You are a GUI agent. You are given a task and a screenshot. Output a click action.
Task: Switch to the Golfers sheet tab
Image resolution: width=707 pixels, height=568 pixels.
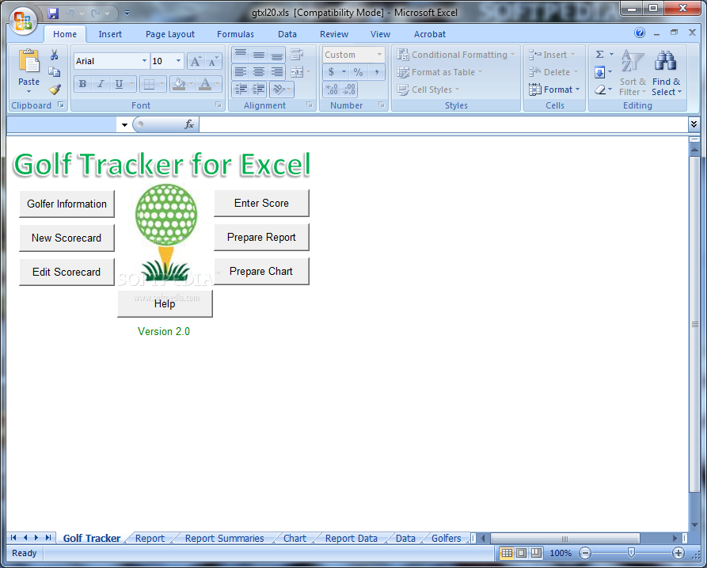point(446,538)
